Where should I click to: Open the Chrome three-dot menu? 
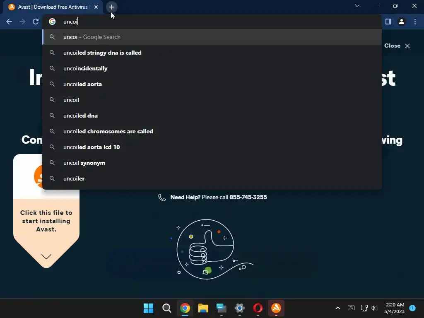415,22
